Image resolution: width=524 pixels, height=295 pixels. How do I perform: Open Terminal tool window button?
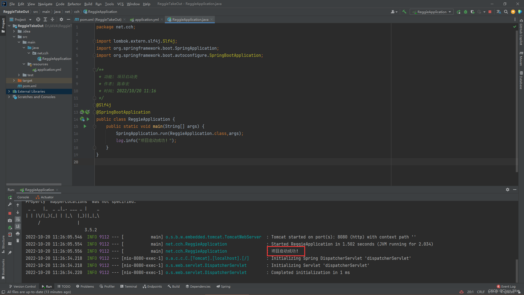click(x=129, y=287)
